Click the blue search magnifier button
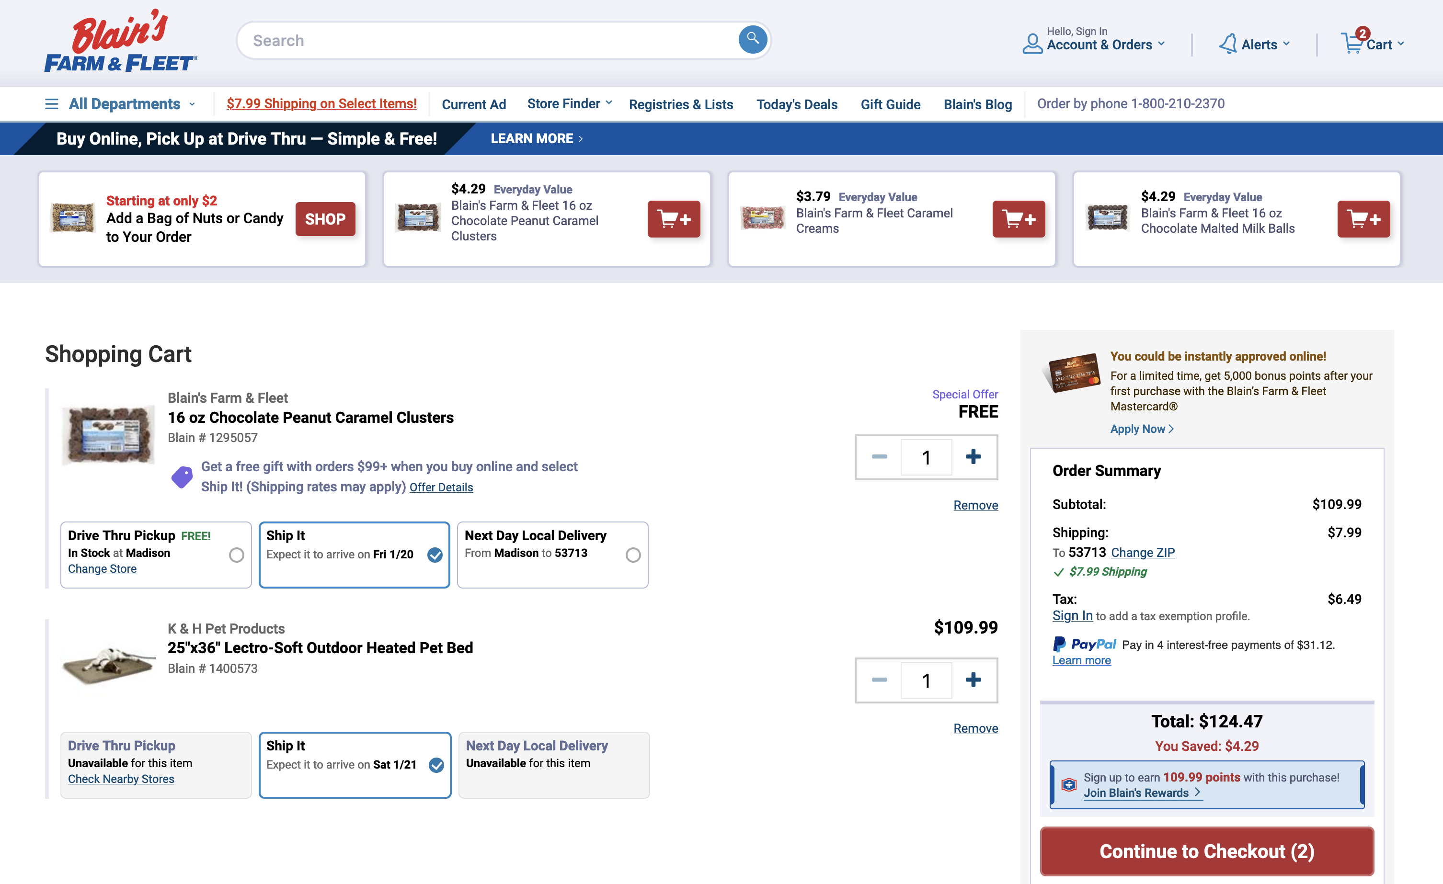Screen dimensions: 1443x884 coord(753,40)
